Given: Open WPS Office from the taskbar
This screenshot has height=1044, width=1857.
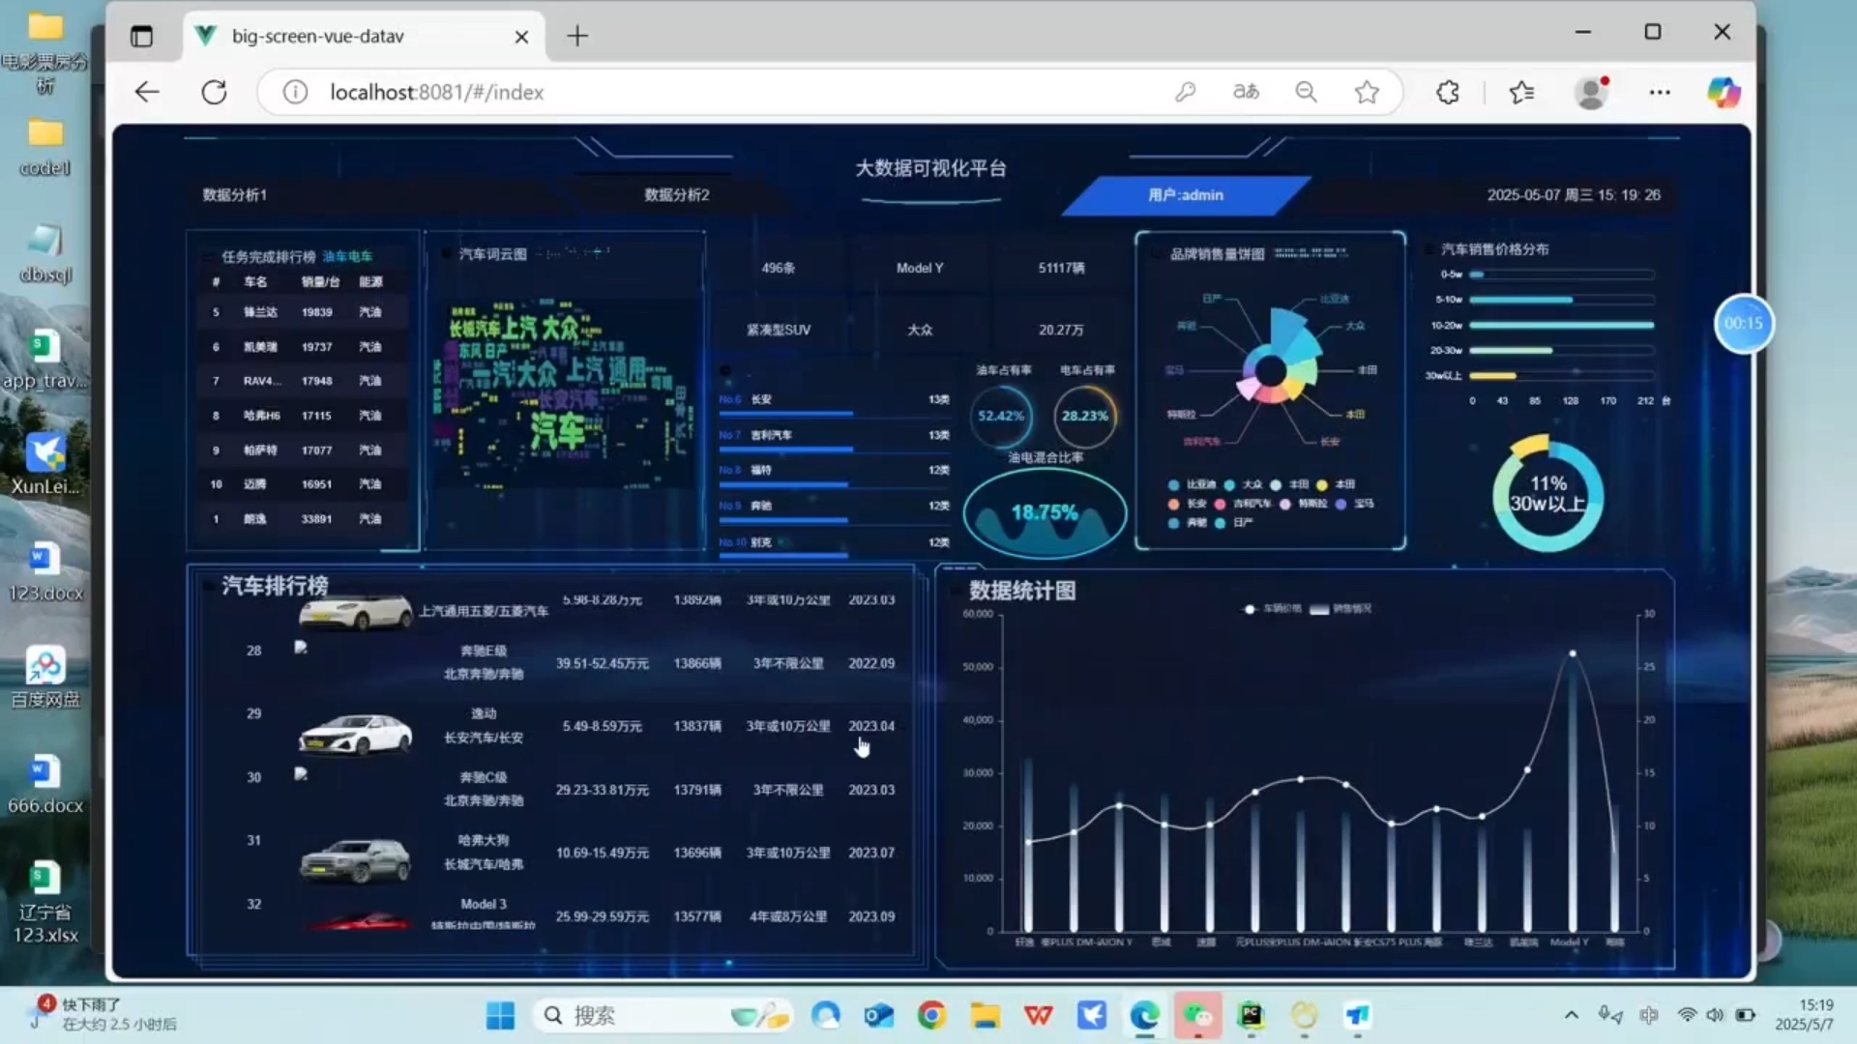Looking at the screenshot, I should tap(1039, 1016).
